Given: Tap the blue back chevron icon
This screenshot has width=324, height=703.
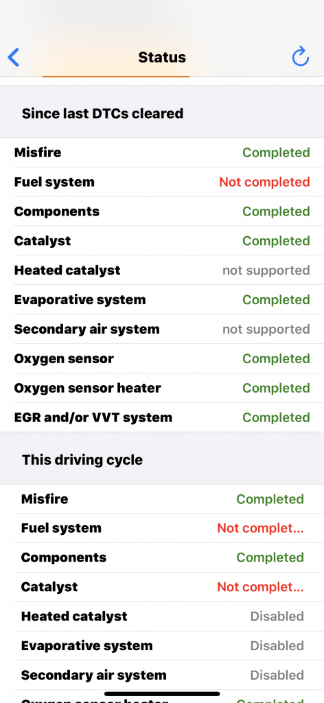Looking at the screenshot, I should [x=14, y=58].
